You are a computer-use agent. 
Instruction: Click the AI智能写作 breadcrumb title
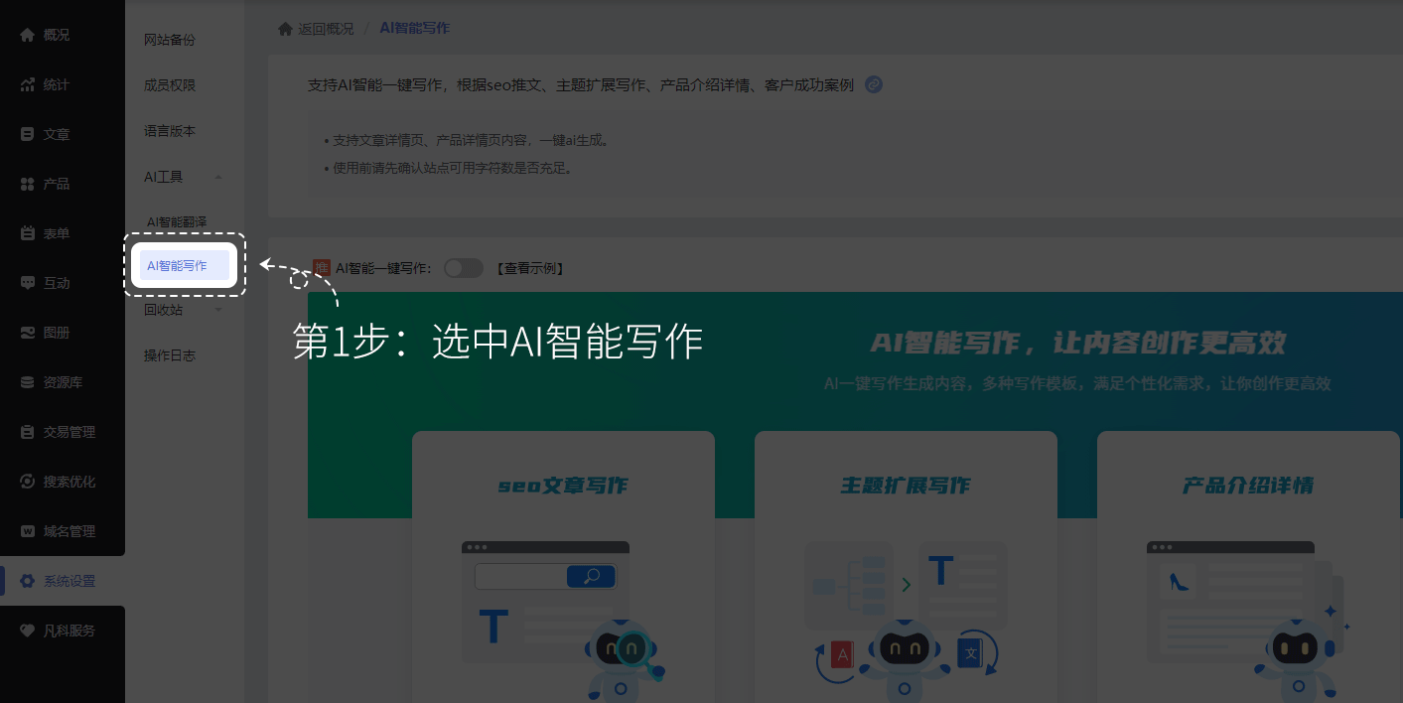(x=415, y=28)
